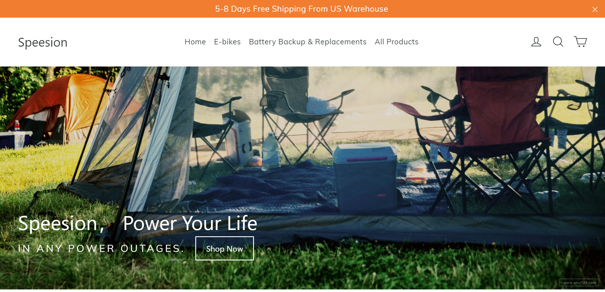Select Battery Backup & Replacements menu
The image size is (605, 292).
tap(307, 42)
